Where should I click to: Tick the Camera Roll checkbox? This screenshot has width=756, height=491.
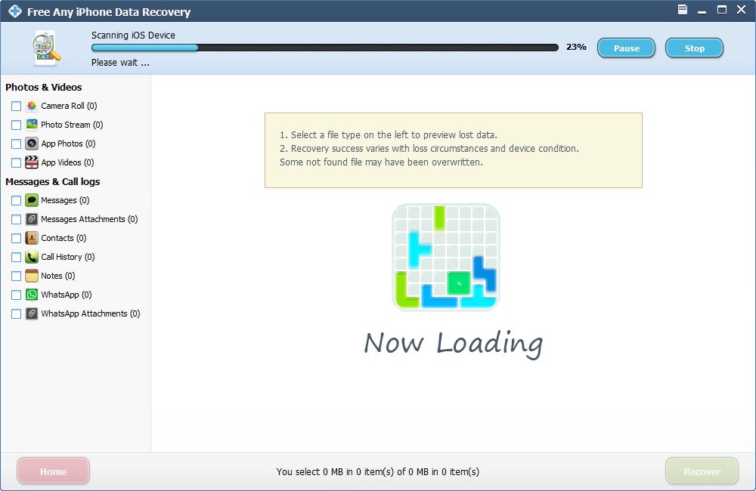[x=17, y=106]
